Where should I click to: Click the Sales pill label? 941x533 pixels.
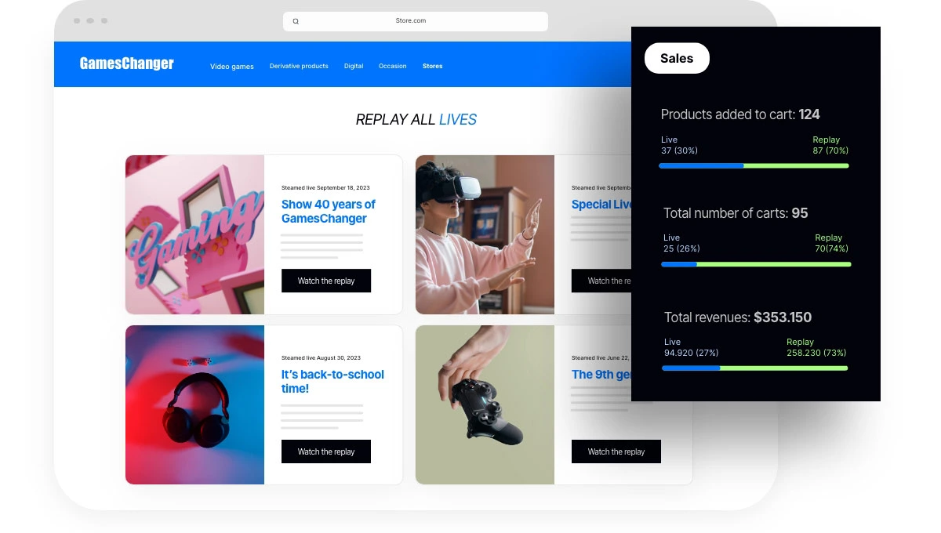677,58
